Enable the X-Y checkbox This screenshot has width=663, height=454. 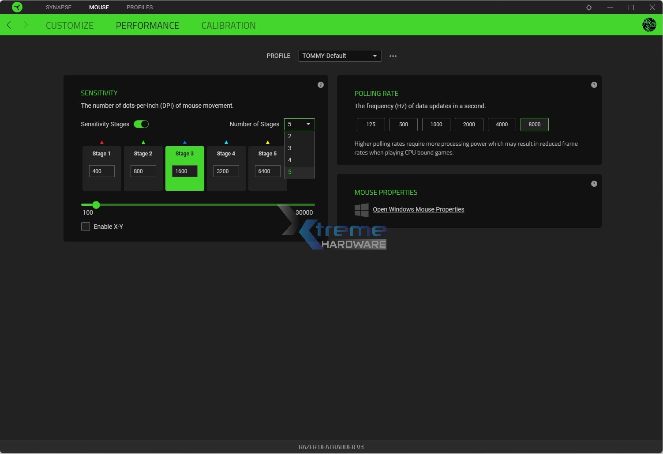(86, 226)
